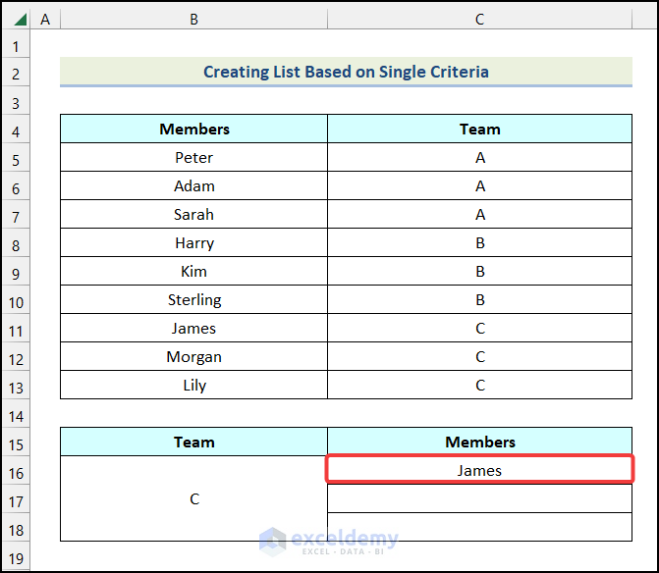Click the title cell 'Creating List Based on Single Criteria'

coord(346,72)
